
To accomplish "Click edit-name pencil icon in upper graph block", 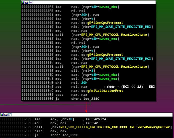I will 27,2.
